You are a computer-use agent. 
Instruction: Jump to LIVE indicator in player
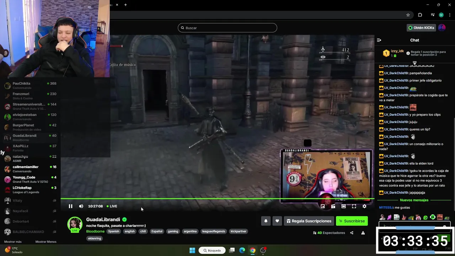click(112, 206)
